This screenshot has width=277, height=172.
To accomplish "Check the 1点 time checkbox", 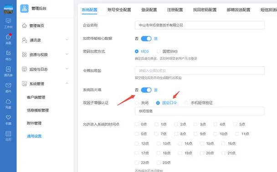I will pos(156,124).
